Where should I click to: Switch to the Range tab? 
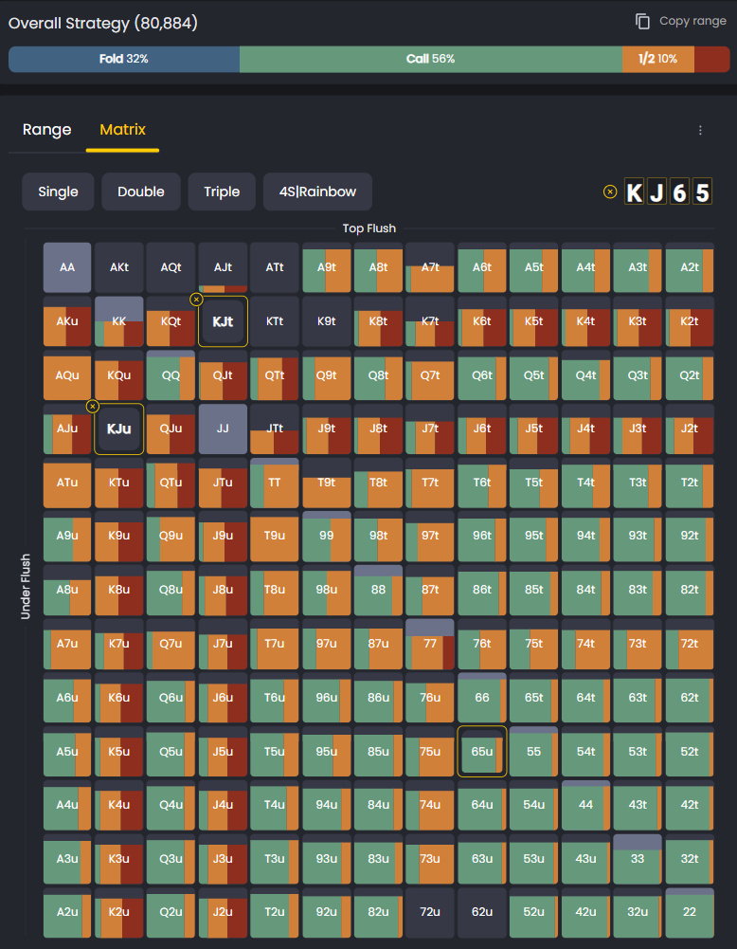click(x=45, y=129)
